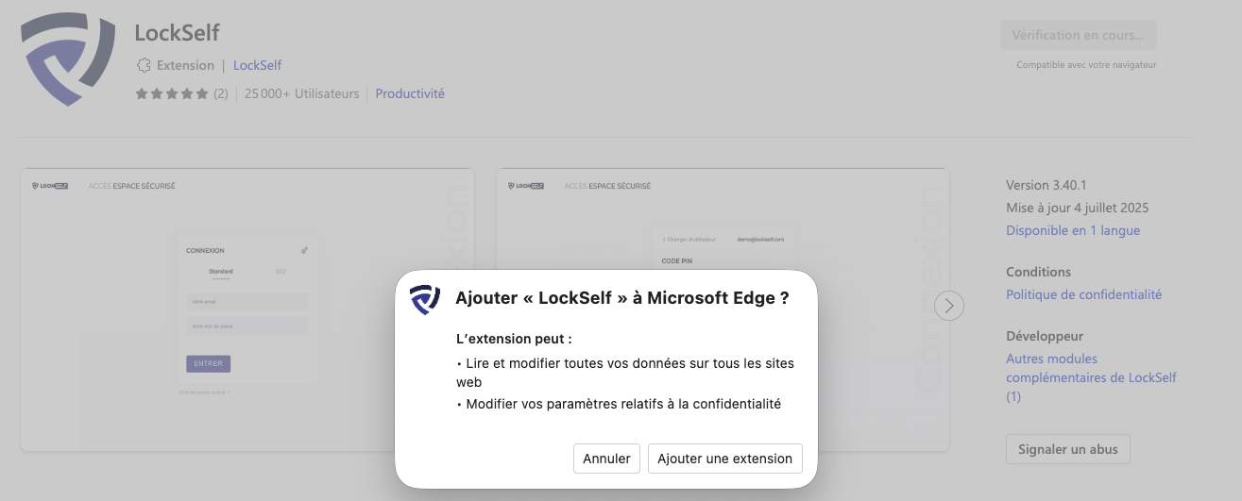Dismiss the dialog with Annuler

click(x=606, y=459)
